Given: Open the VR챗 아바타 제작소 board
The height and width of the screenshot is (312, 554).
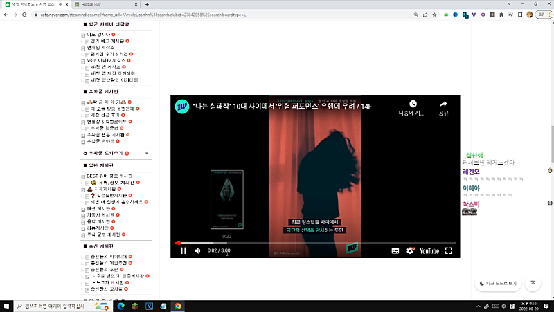Looking at the screenshot, I should (106, 60).
